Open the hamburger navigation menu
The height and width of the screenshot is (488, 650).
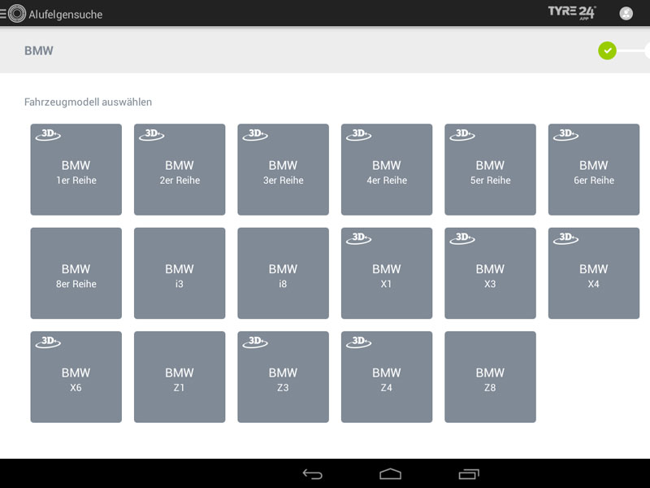point(4,14)
